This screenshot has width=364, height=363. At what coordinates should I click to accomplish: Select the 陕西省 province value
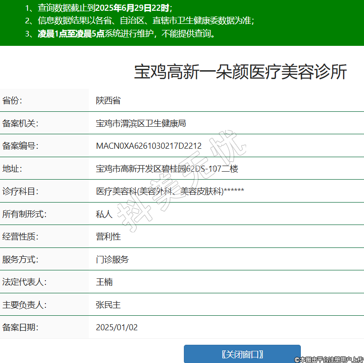pos(109,101)
